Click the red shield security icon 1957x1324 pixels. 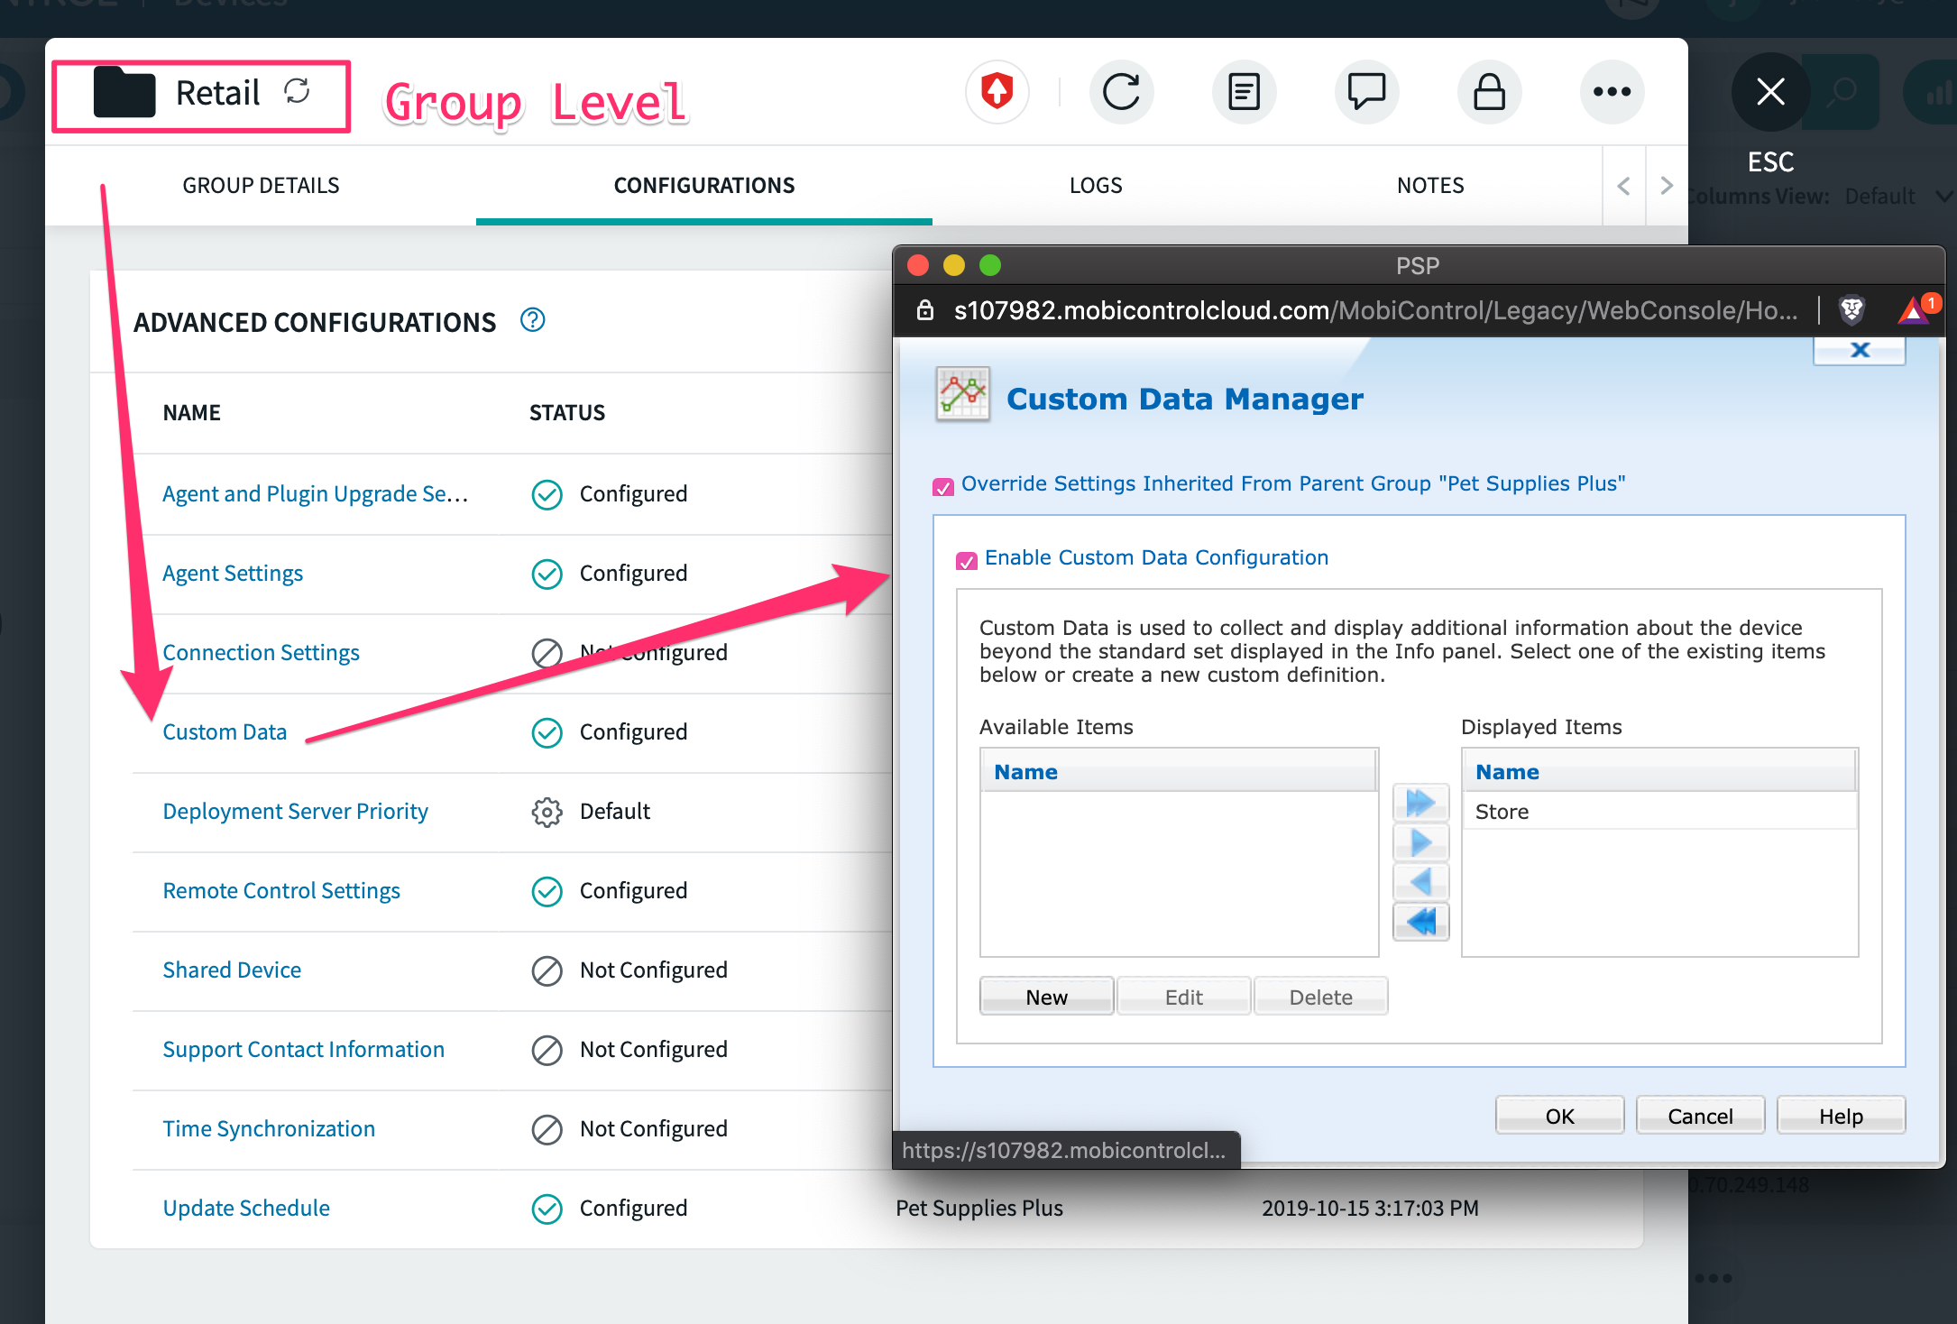pos(997,92)
